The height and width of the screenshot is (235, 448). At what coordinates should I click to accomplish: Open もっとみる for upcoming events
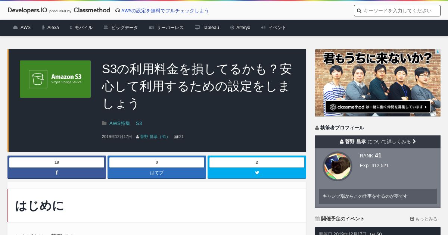424,219
